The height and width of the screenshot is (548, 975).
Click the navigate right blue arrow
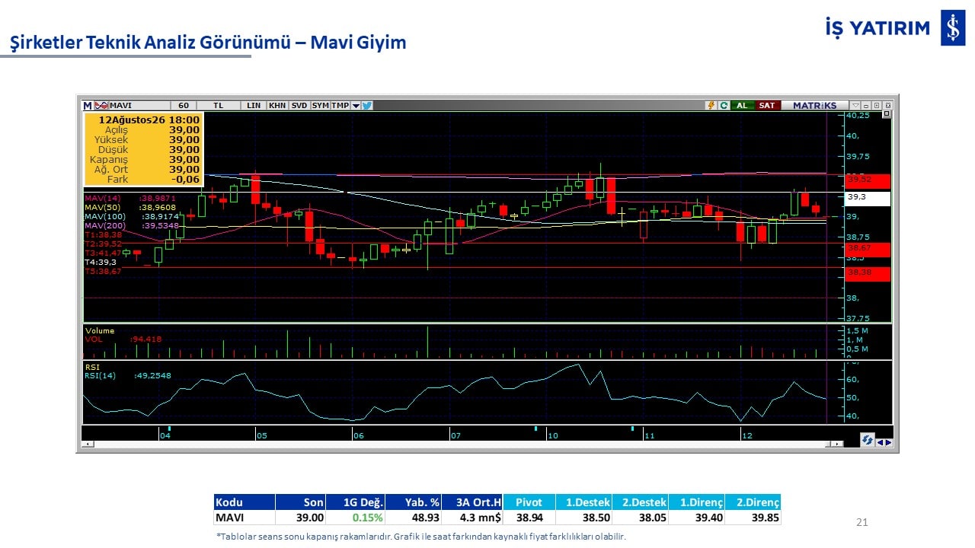(x=889, y=443)
